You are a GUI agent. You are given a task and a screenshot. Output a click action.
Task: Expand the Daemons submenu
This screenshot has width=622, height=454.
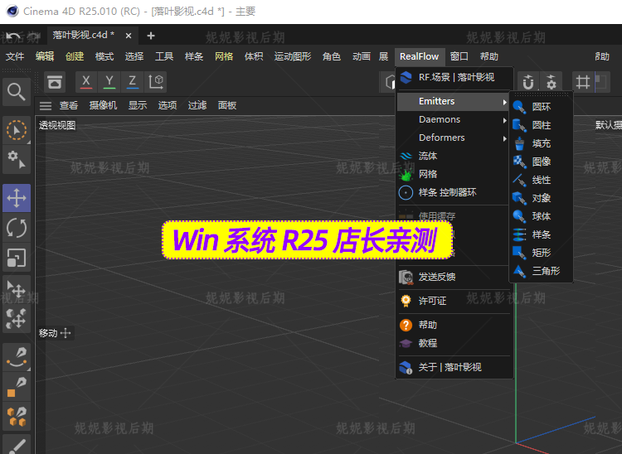(x=453, y=119)
